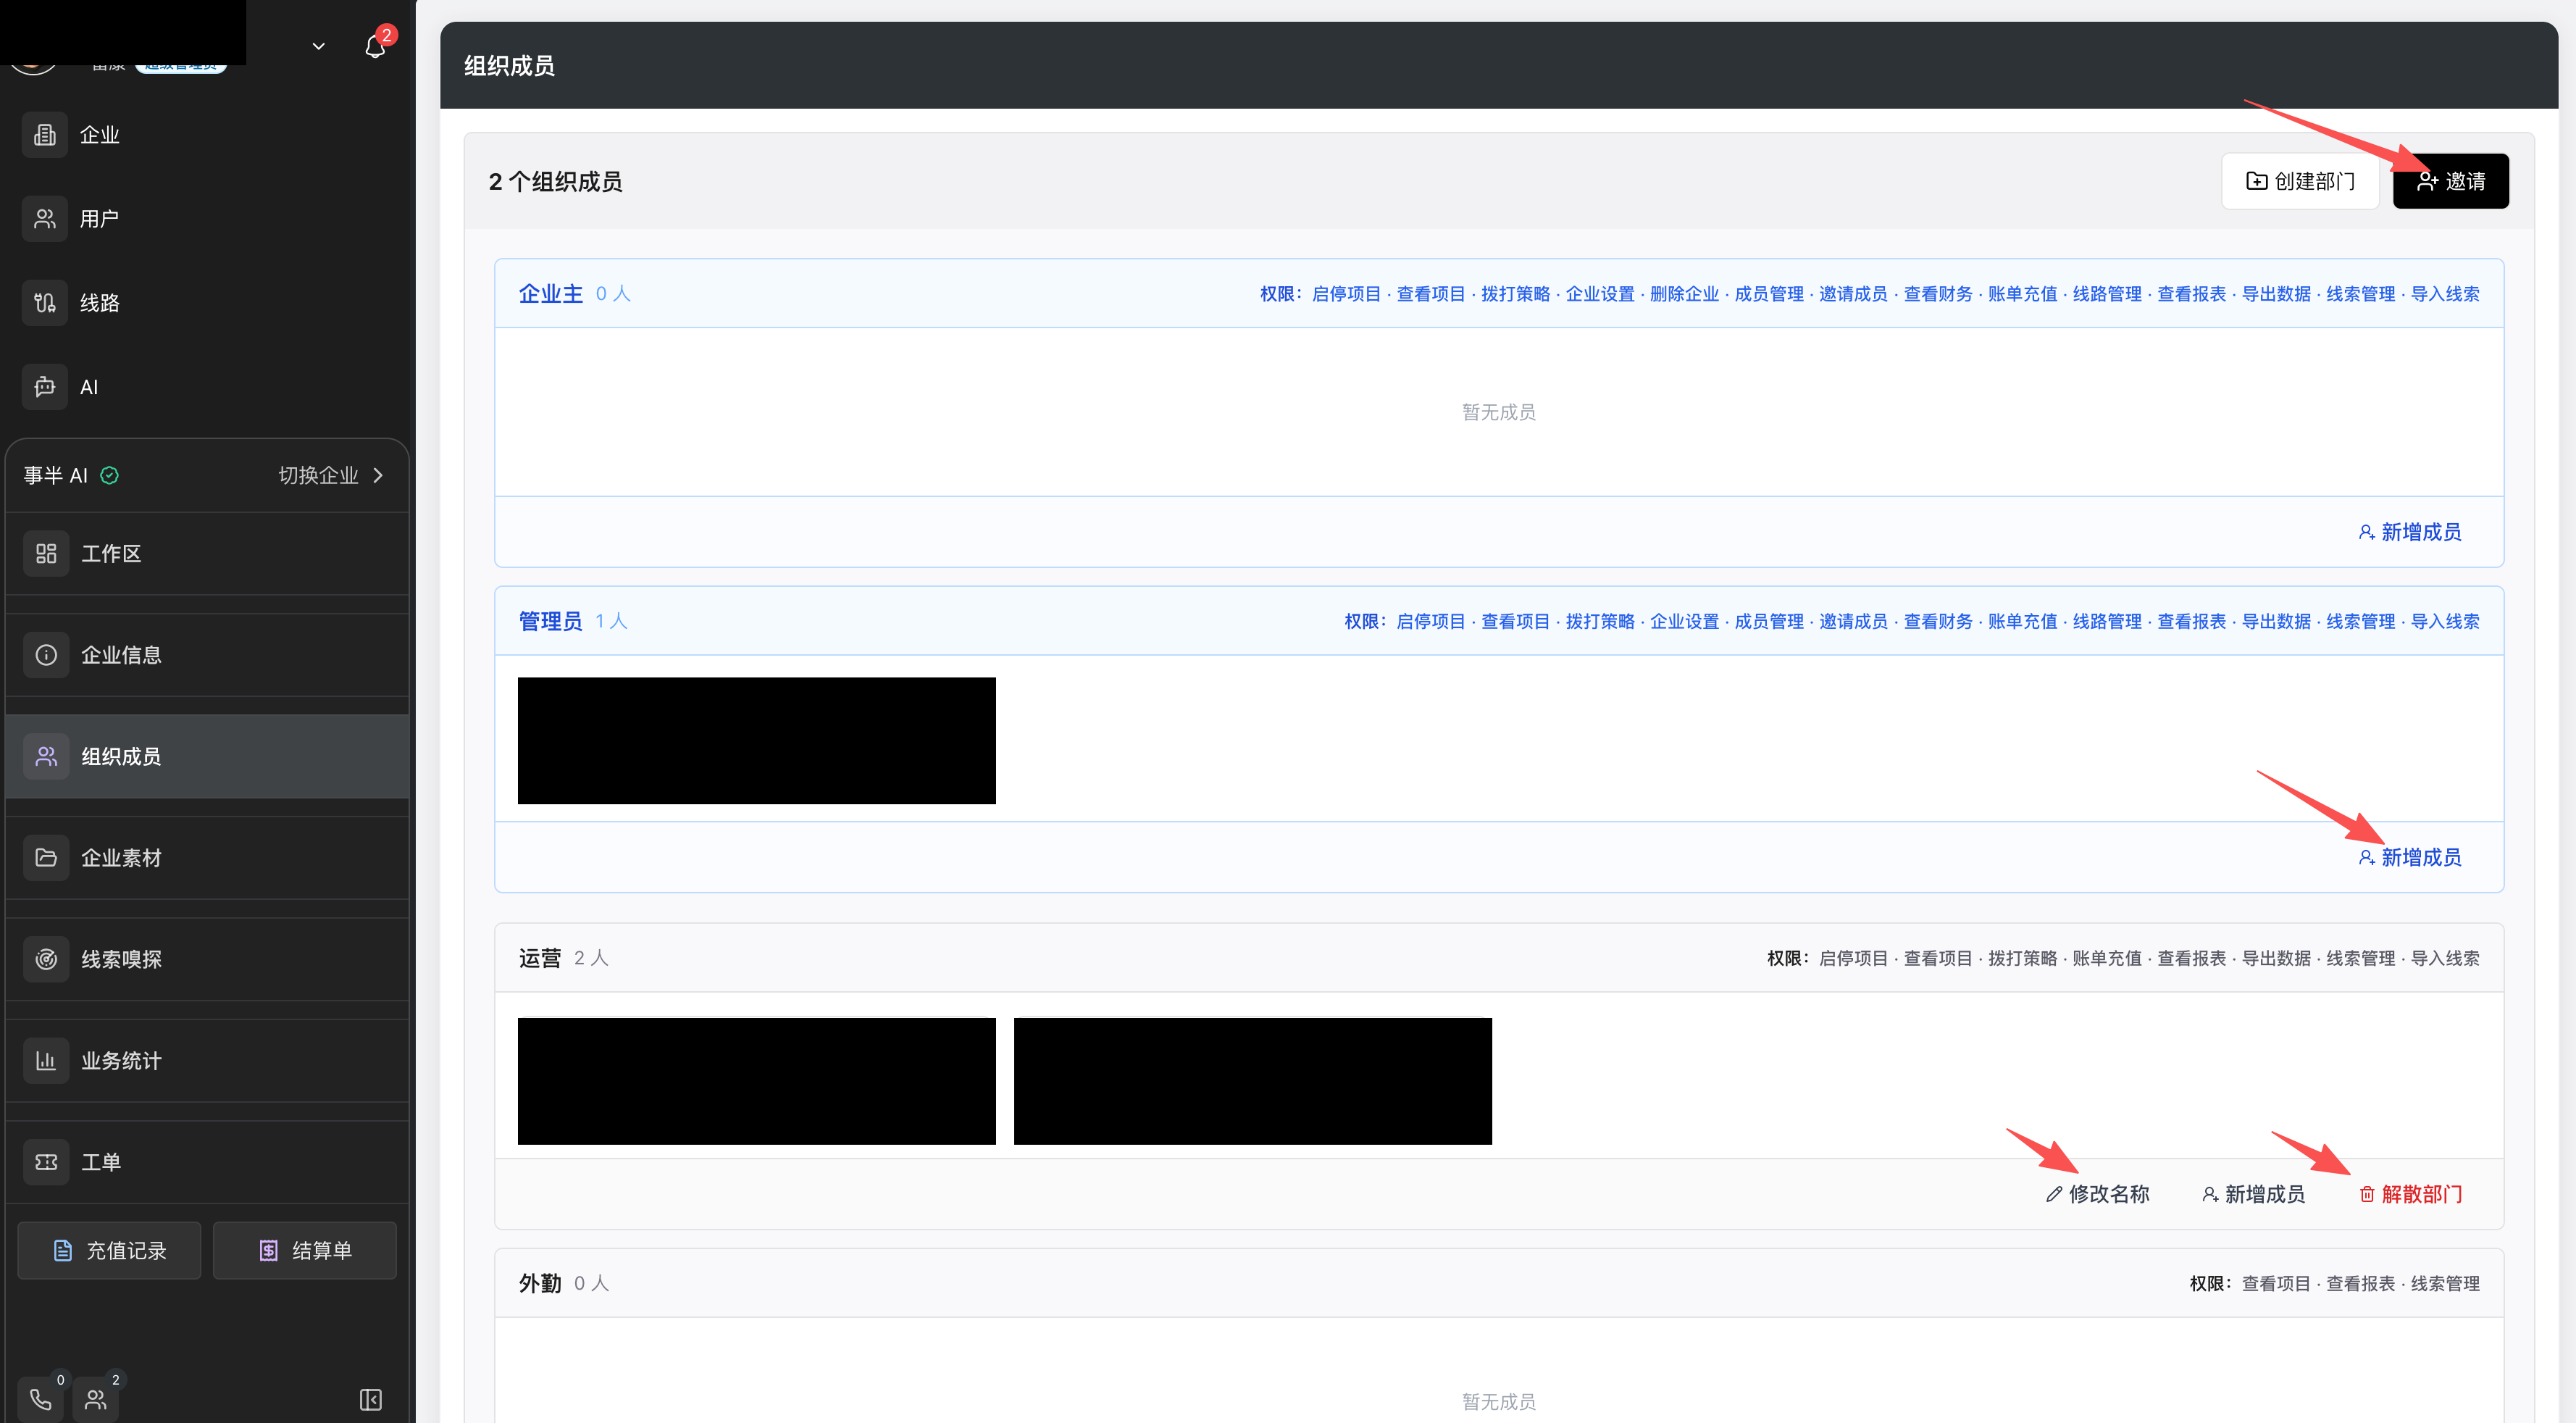The width and height of the screenshot is (2576, 1423).
Task: Open the phone calls icon at sidebar bottom
Action: click(x=41, y=1399)
